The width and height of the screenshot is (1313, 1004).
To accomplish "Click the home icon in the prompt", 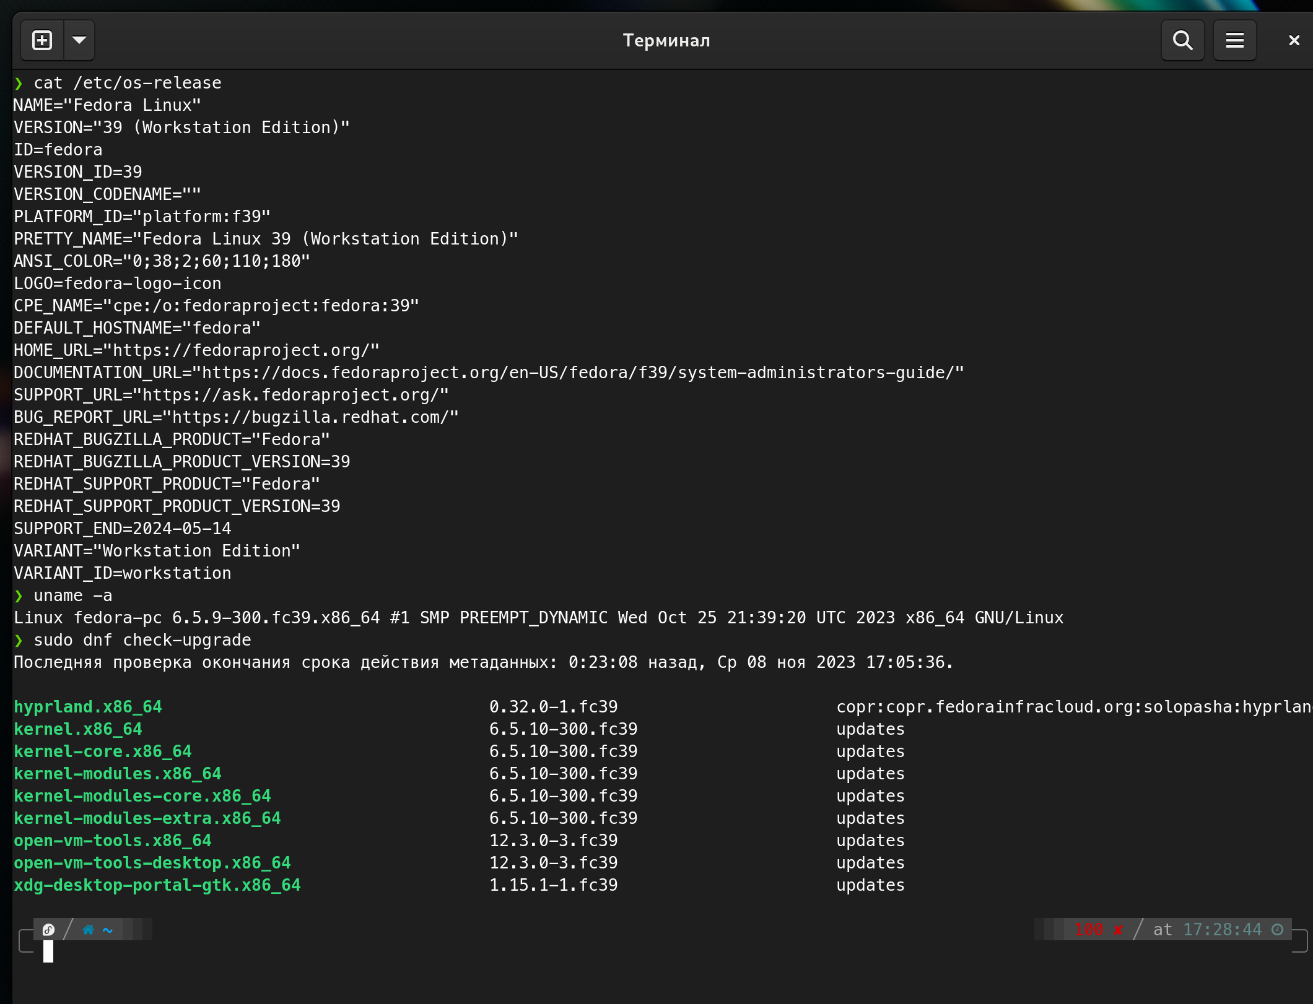I will pos(88,930).
